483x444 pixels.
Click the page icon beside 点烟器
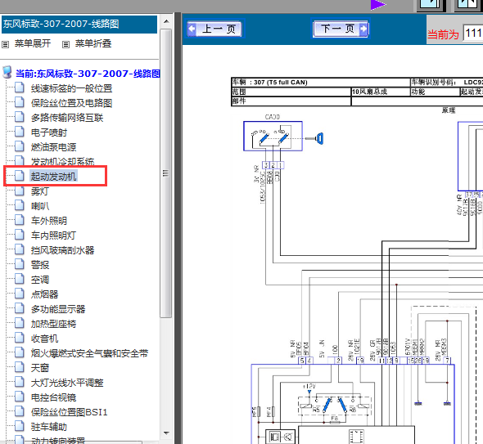pyautogui.click(x=20, y=294)
